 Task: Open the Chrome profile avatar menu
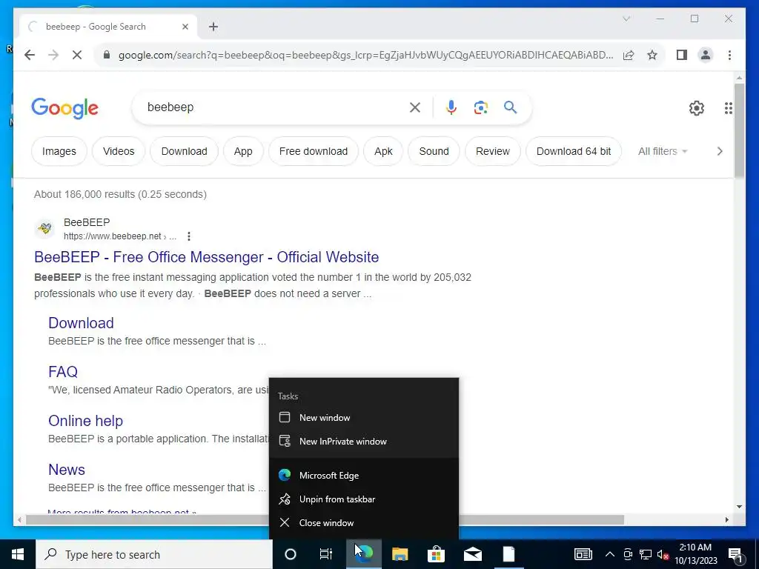coord(706,55)
